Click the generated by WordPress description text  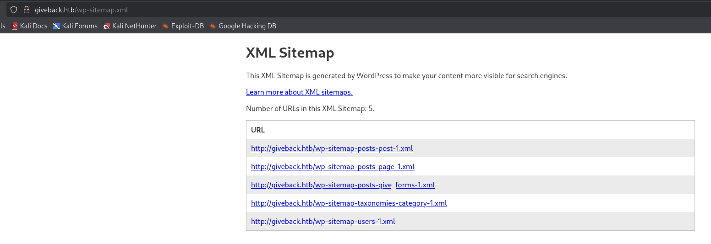406,76
